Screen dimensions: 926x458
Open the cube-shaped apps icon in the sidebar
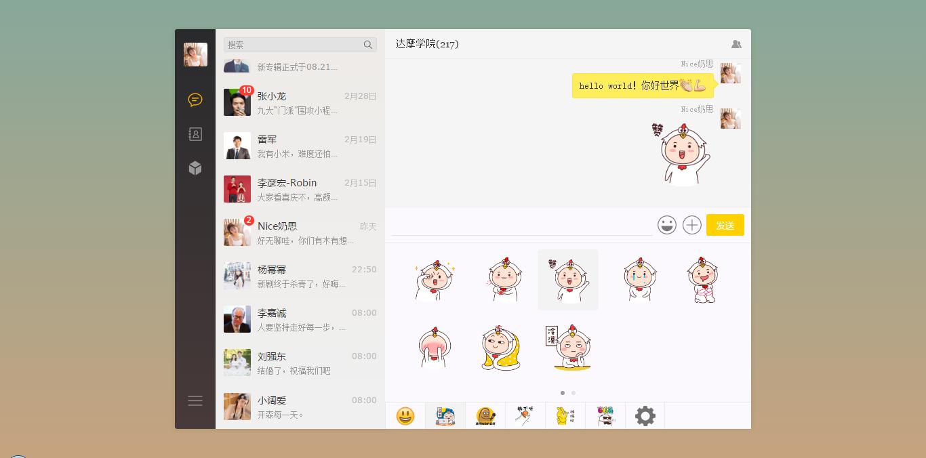(x=195, y=168)
